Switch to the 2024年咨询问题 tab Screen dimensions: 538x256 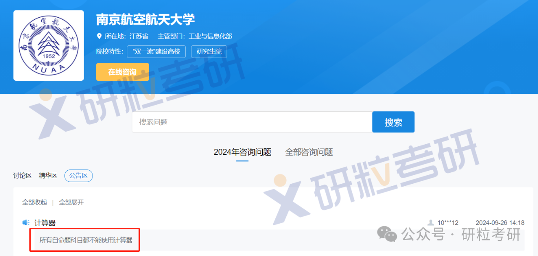tap(242, 152)
